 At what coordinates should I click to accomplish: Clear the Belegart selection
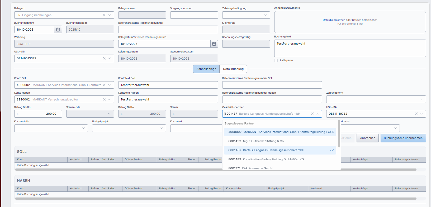104,15
